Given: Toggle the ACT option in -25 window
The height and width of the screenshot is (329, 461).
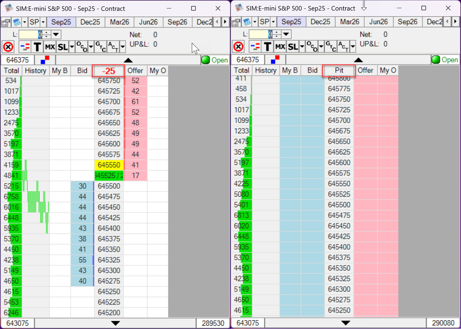Looking at the screenshot, I should 113,47.
